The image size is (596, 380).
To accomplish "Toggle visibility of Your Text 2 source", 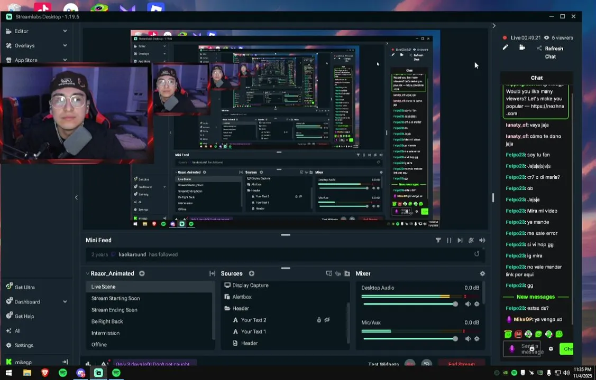I will click(x=327, y=320).
